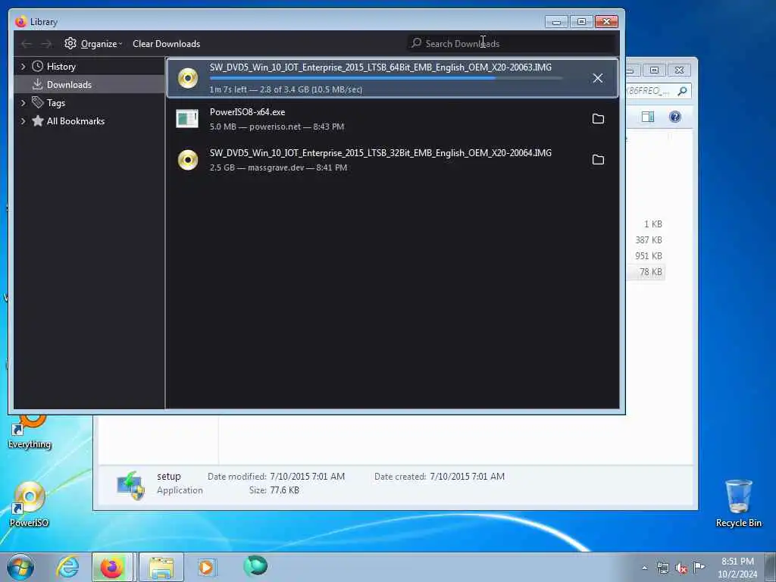Open the Windows Start menu
Screen dimensions: 776x582
click(x=20, y=567)
